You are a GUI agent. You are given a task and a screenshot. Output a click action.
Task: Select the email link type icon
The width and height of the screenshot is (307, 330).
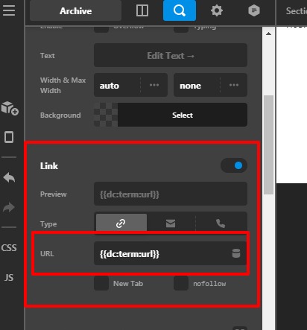pos(171,223)
